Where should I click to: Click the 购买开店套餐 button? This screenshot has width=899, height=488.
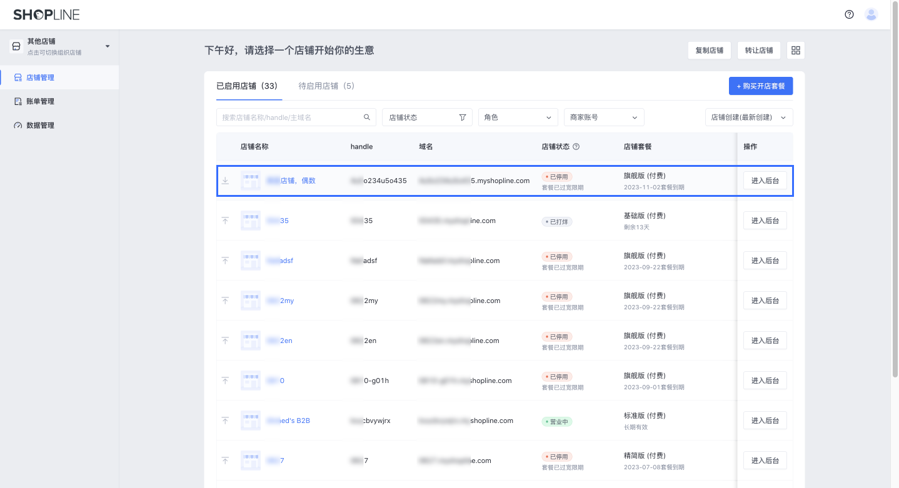pyautogui.click(x=760, y=86)
